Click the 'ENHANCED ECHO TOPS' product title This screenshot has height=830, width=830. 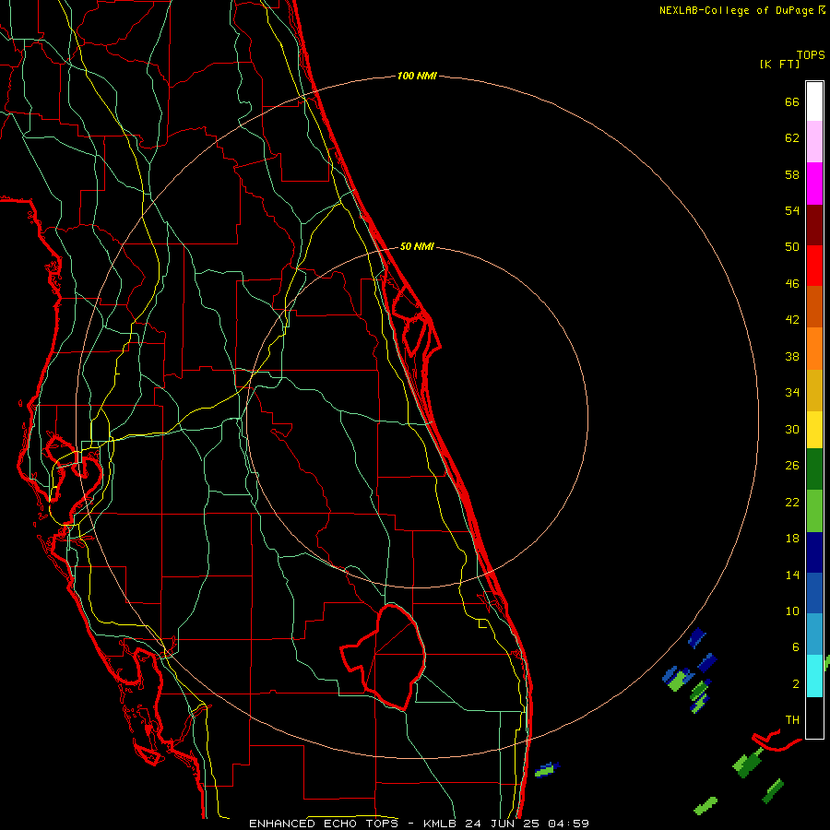324,824
